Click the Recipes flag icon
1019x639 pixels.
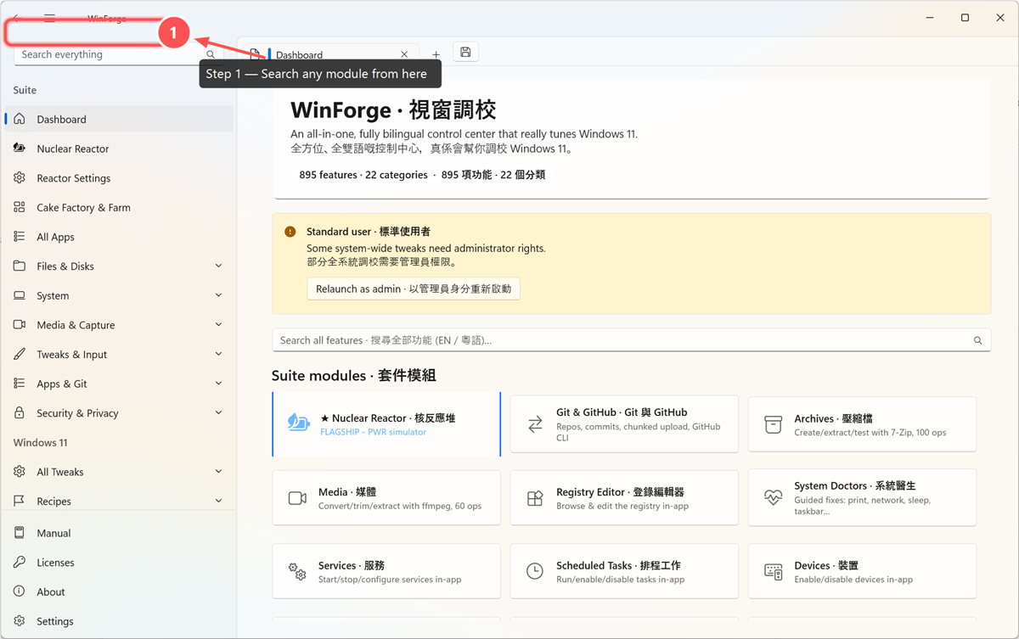(20, 501)
